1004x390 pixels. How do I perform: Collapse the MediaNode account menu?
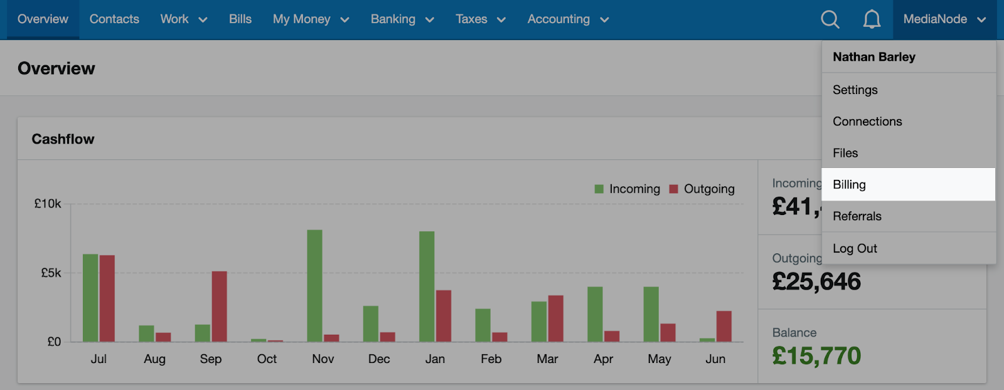point(944,19)
